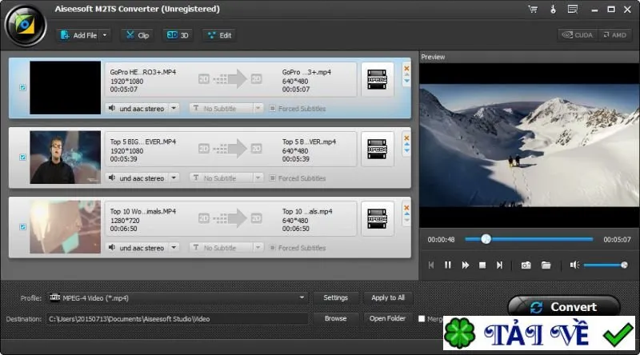Click the preview playback progress slider
This screenshot has height=355, width=640.
pyautogui.click(x=529, y=240)
